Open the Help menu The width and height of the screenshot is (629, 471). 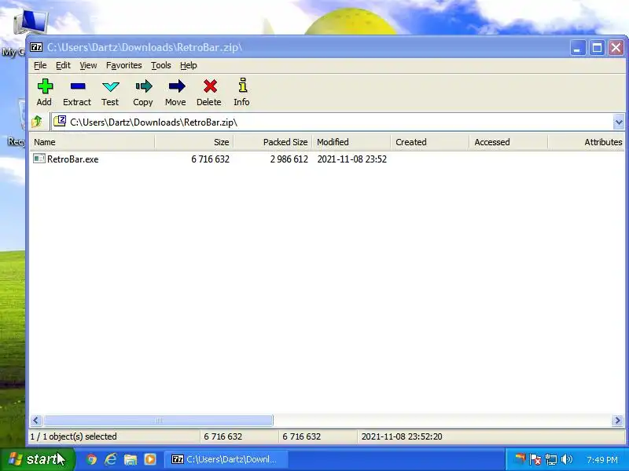coord(188,65)
